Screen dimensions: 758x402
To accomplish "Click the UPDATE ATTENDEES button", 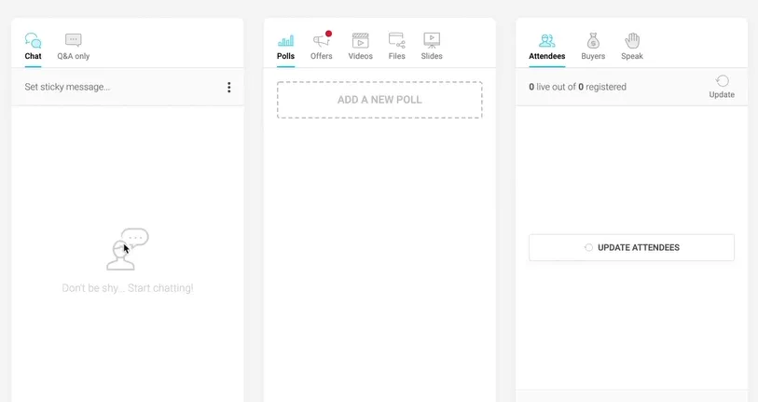I will point(631,248).
